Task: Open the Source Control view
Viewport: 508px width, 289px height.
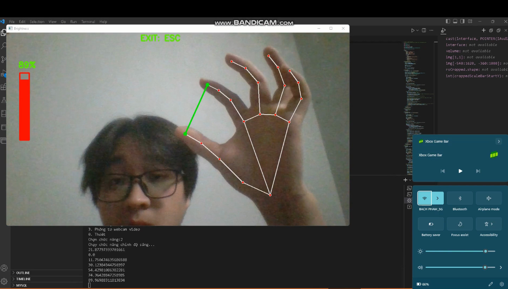Action: pyautogui.click(x=4, y=59)
